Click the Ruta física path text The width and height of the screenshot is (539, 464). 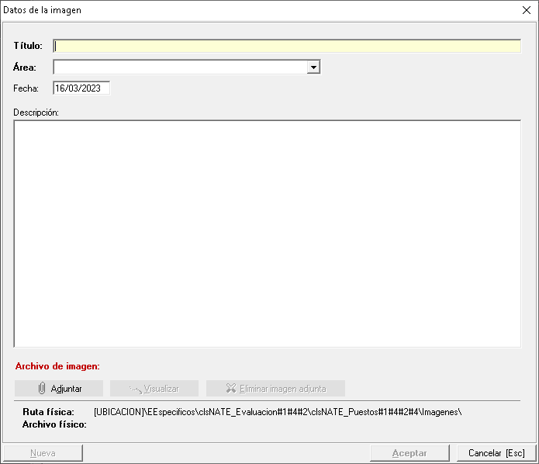pyautogui.click(x=278, y=412)
